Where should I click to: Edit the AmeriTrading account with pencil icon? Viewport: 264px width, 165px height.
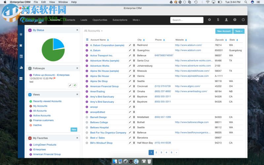click(130, 91)
